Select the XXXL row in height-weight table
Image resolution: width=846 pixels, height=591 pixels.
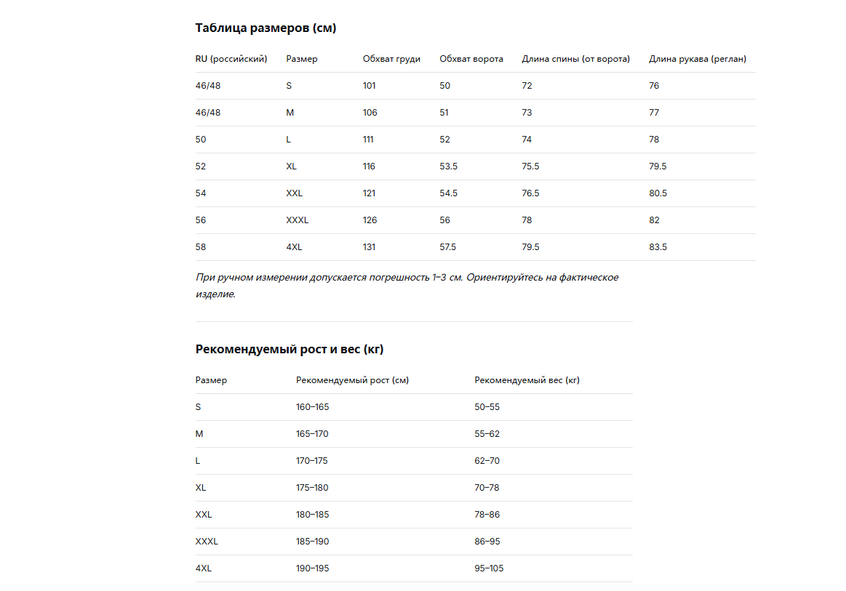[x=414, y=542]
